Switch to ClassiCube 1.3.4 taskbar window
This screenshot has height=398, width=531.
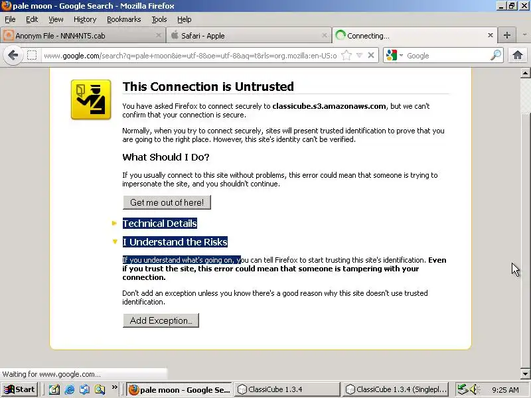(x=287, y=389)
